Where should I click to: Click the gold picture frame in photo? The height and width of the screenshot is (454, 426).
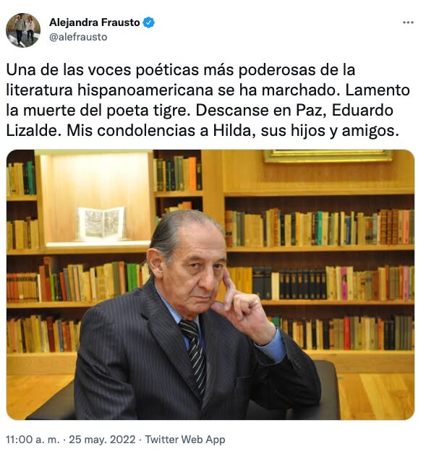point(328,155)
